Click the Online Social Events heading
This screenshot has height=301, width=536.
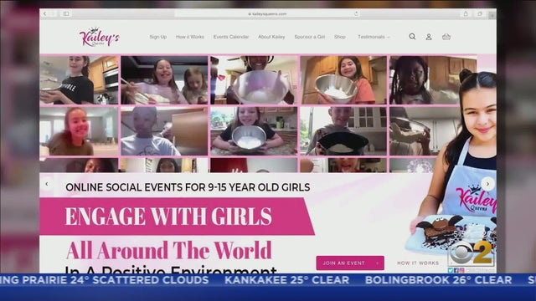[188, 187]
